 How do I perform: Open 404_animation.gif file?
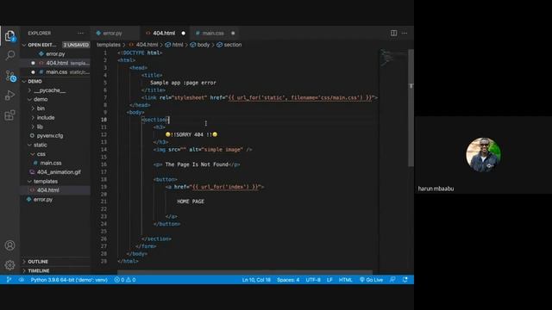pos(59,172)
